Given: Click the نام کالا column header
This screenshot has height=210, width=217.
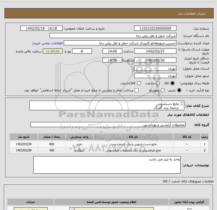Looking at the screenshot, I should 133,137.
